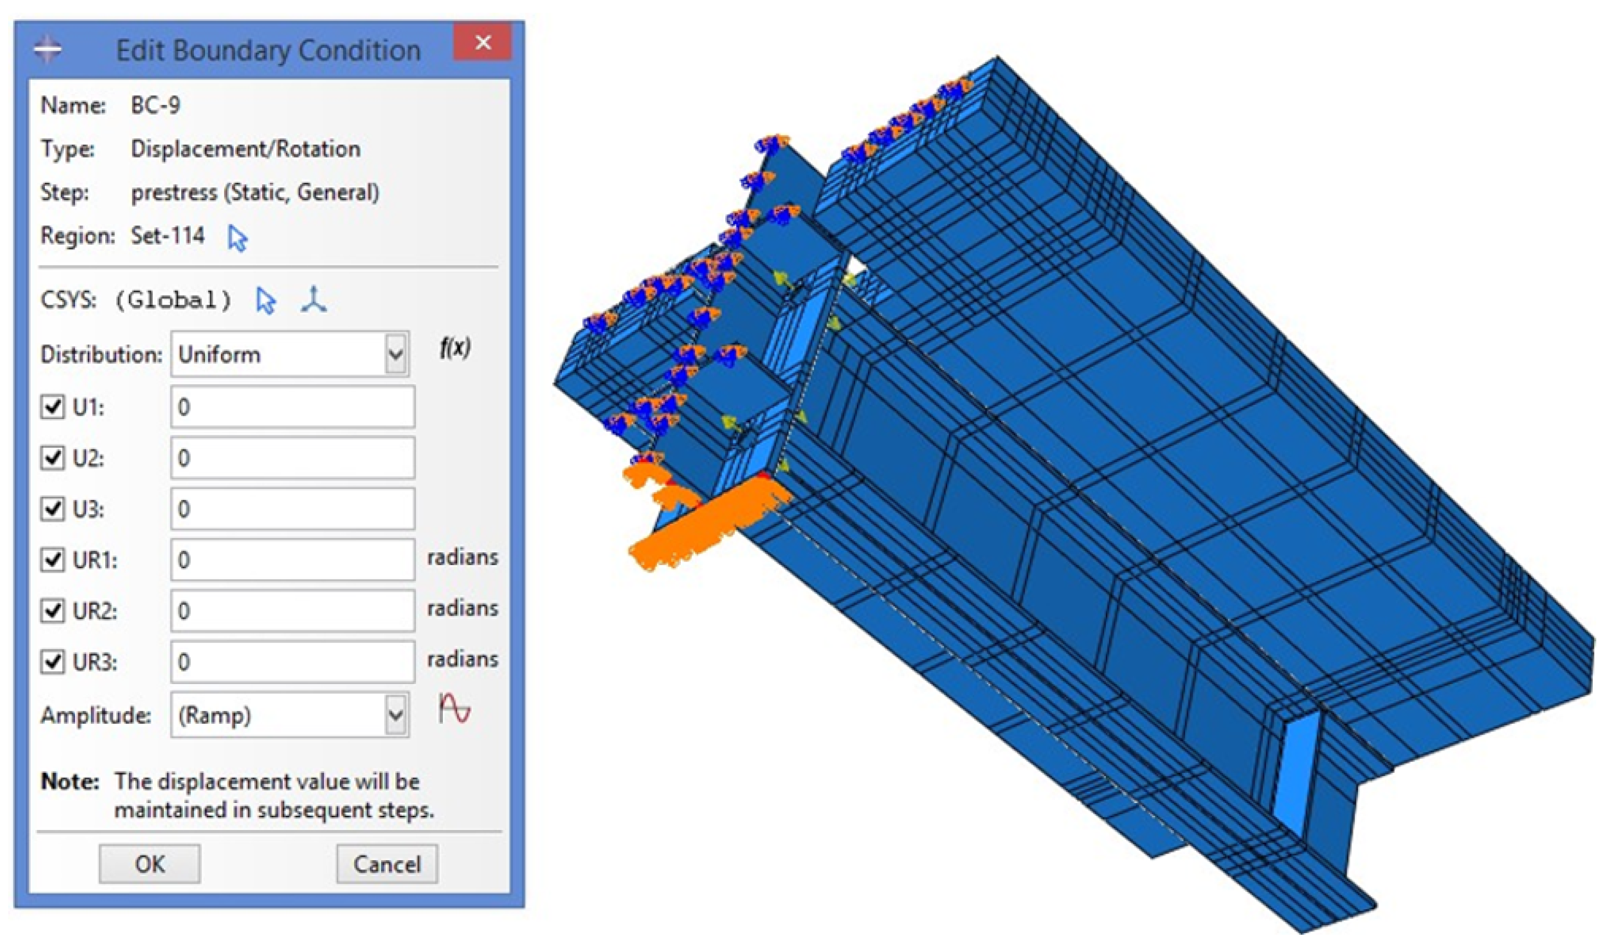Uncheck the UR3 rotation checkbox
This screenshot has width=1610, height=949.
[53, 662]
